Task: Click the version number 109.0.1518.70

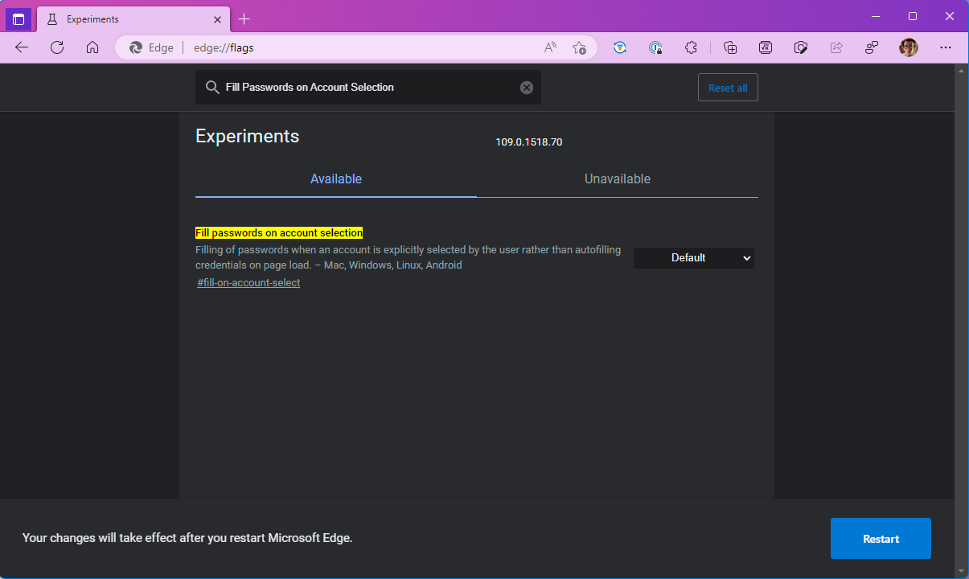Action: click(x=528, y=142)
